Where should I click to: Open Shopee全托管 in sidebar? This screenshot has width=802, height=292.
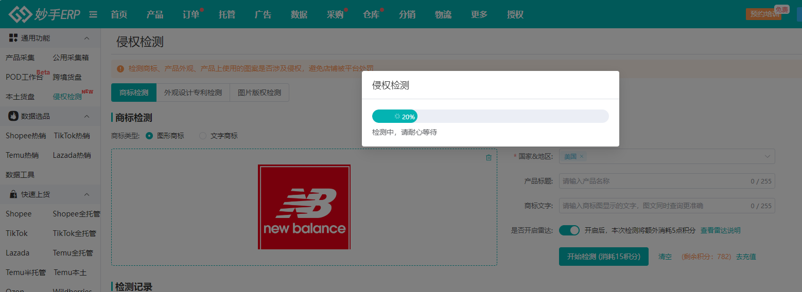(77, 214)
